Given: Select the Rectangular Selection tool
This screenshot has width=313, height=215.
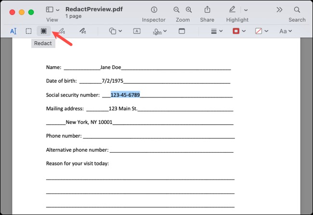Looking at the screenshot, I should tap(28, 31).
